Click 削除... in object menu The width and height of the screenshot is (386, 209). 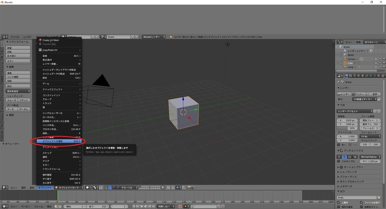[59, 133]
